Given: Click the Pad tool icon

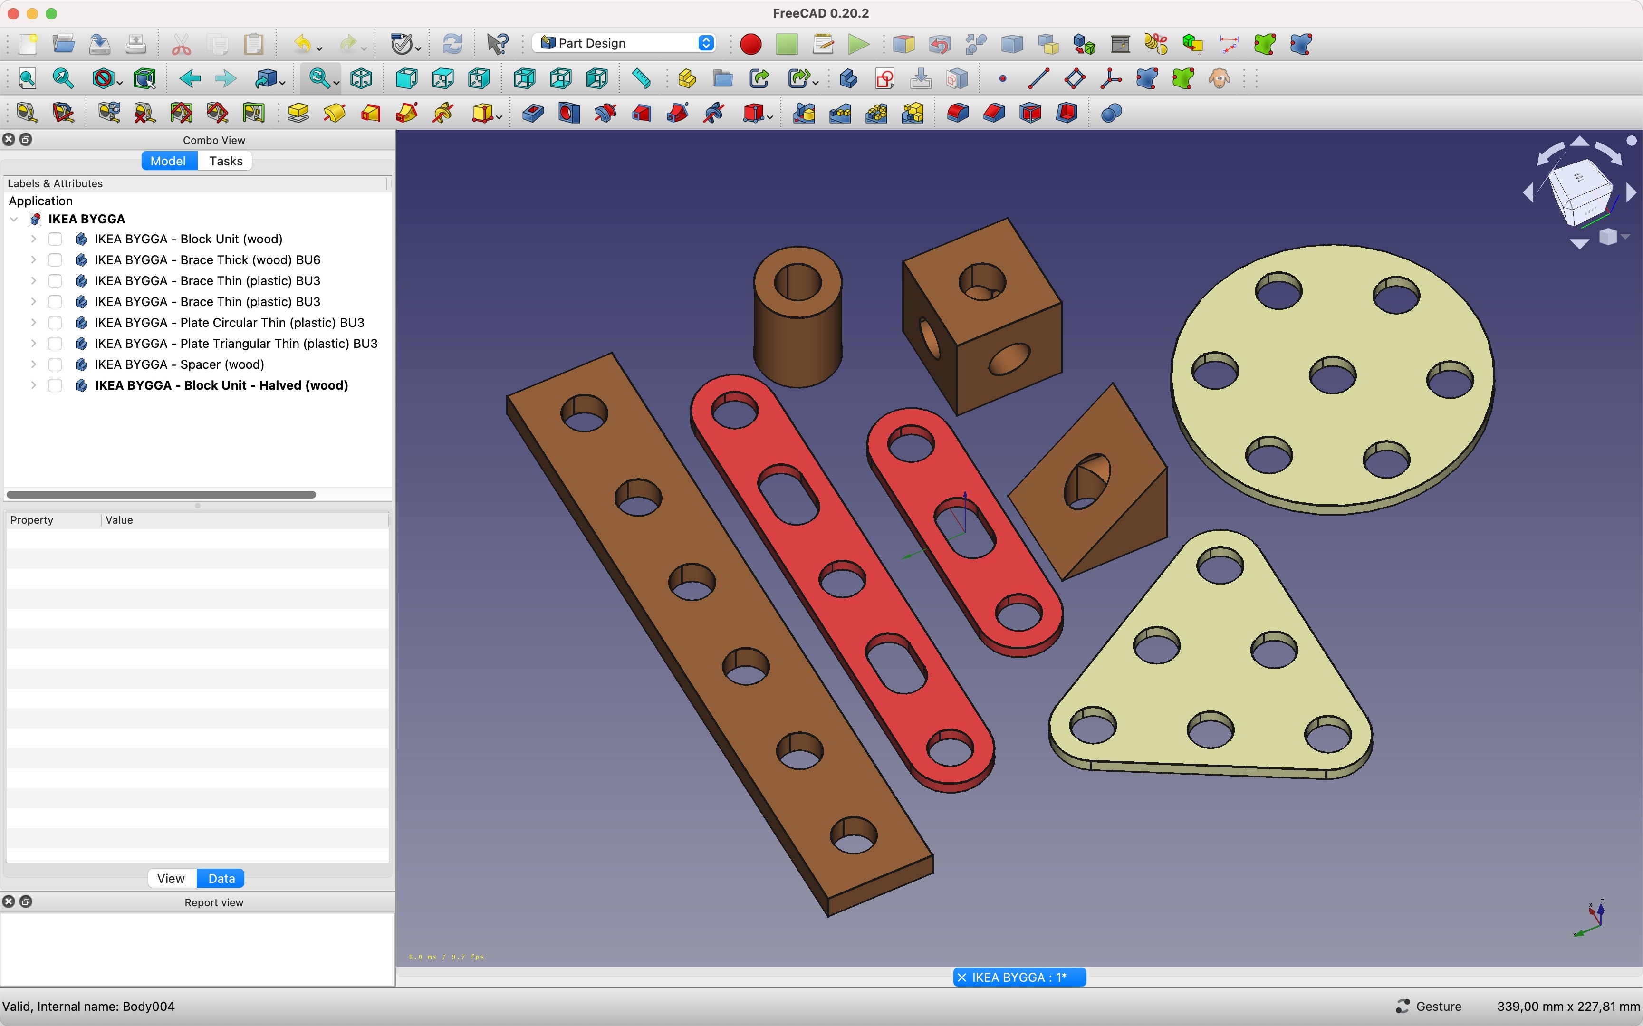Looking at the screenshot, I should (298, 113).
